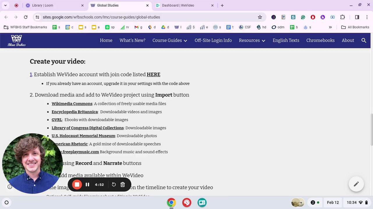Open the rv bookmark
Viewport: 373px width, 209px height.
click(x=124, y=27)
